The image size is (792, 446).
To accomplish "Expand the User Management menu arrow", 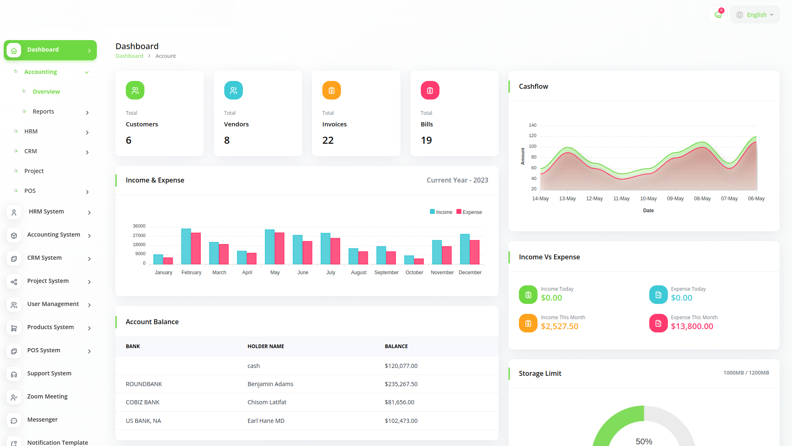I will click(x=89, y=305).
